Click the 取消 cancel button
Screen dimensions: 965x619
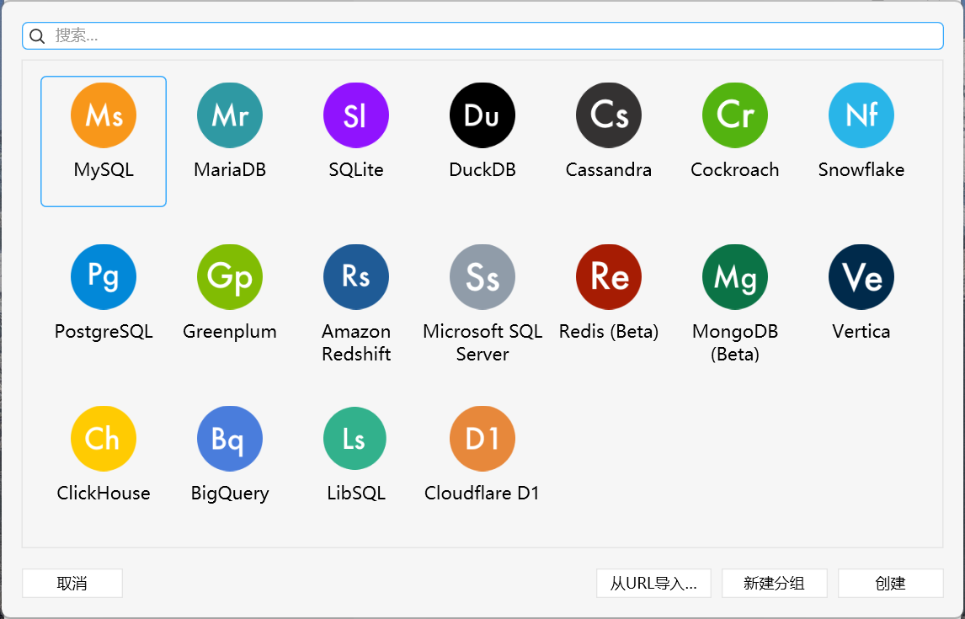point(72,584)
